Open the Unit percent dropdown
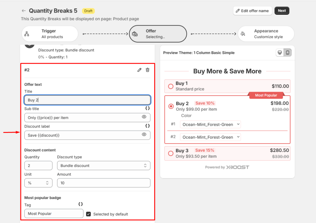Viewport: 316px width, 223px height. click(38, 183)
